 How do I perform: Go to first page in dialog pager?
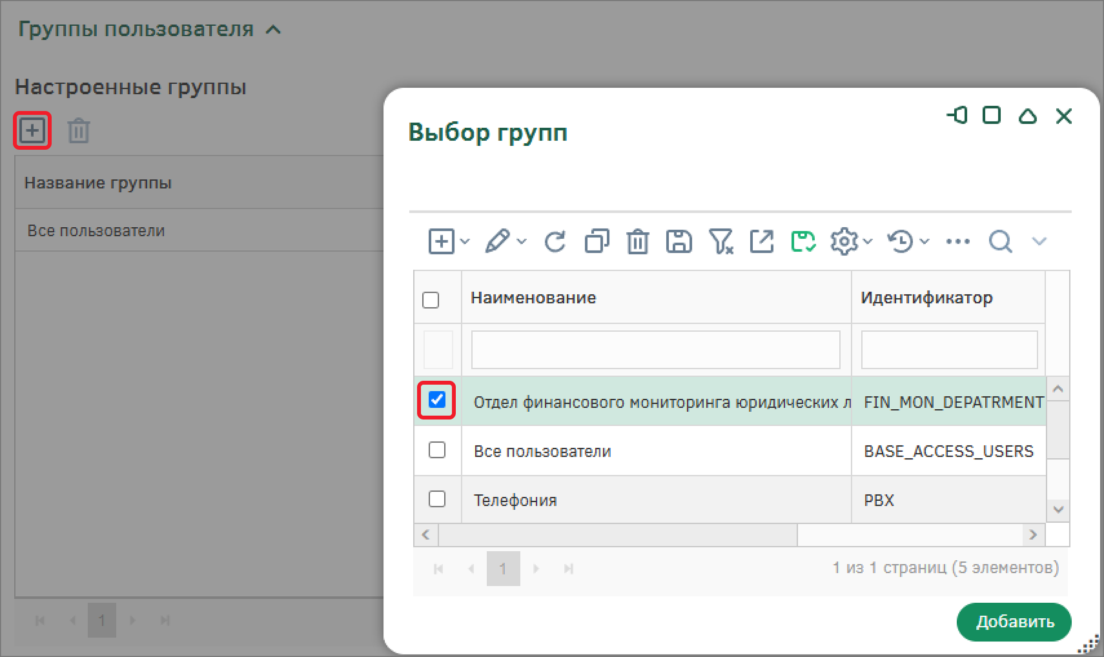point(438,569)
